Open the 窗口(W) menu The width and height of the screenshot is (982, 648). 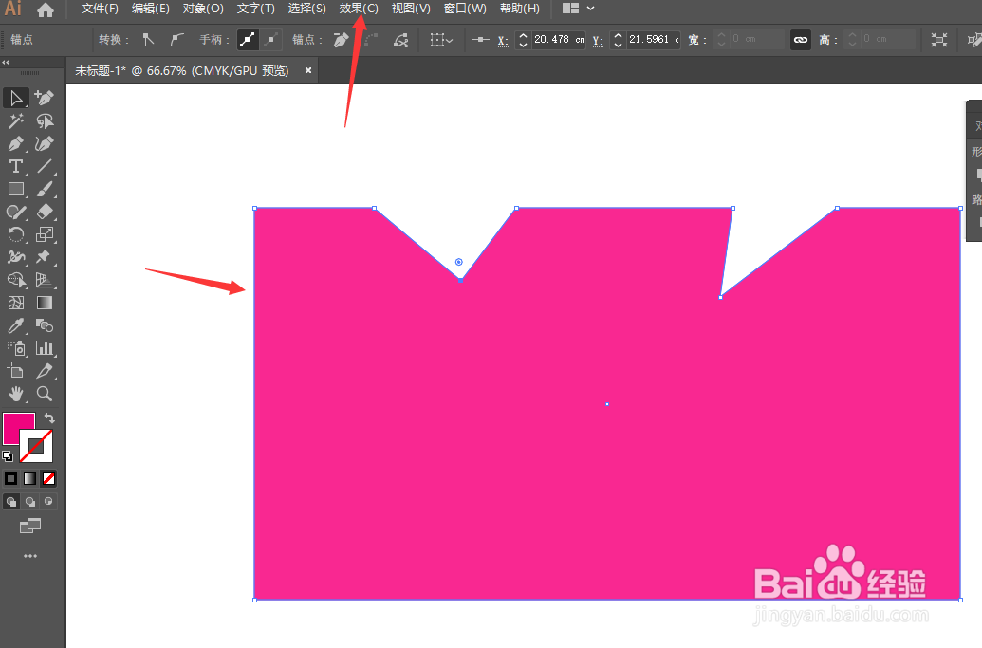point(465,9)
